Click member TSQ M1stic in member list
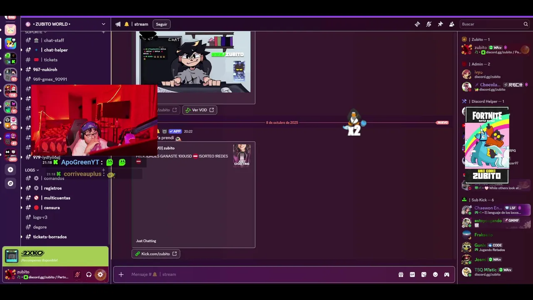 click(x=496, y=272)
